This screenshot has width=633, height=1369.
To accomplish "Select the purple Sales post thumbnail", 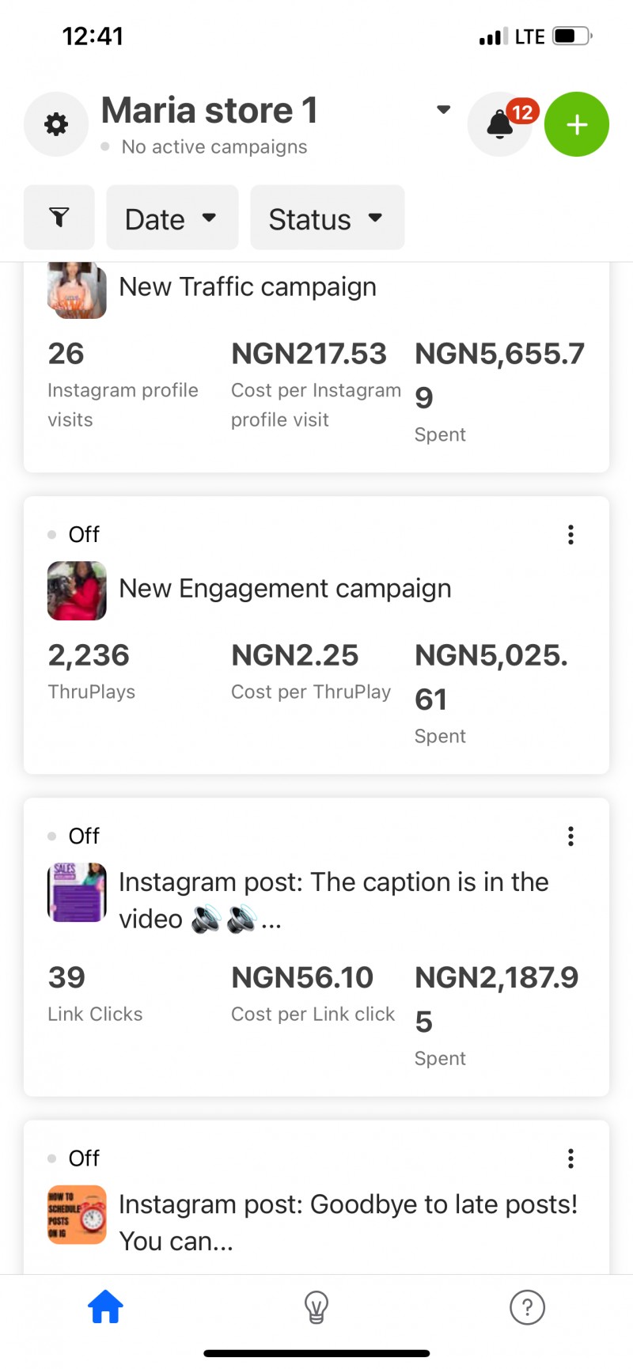I will pos(77,892).
